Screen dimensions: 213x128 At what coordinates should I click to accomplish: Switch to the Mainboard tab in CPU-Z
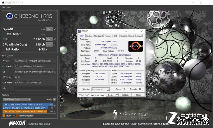coord(99,36)
